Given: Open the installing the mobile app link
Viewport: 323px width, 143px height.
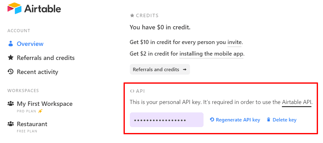Looking at the screenshot, I should (x=211, y=54).
